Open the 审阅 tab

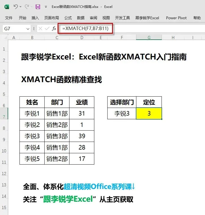click(x=93, y=18)
